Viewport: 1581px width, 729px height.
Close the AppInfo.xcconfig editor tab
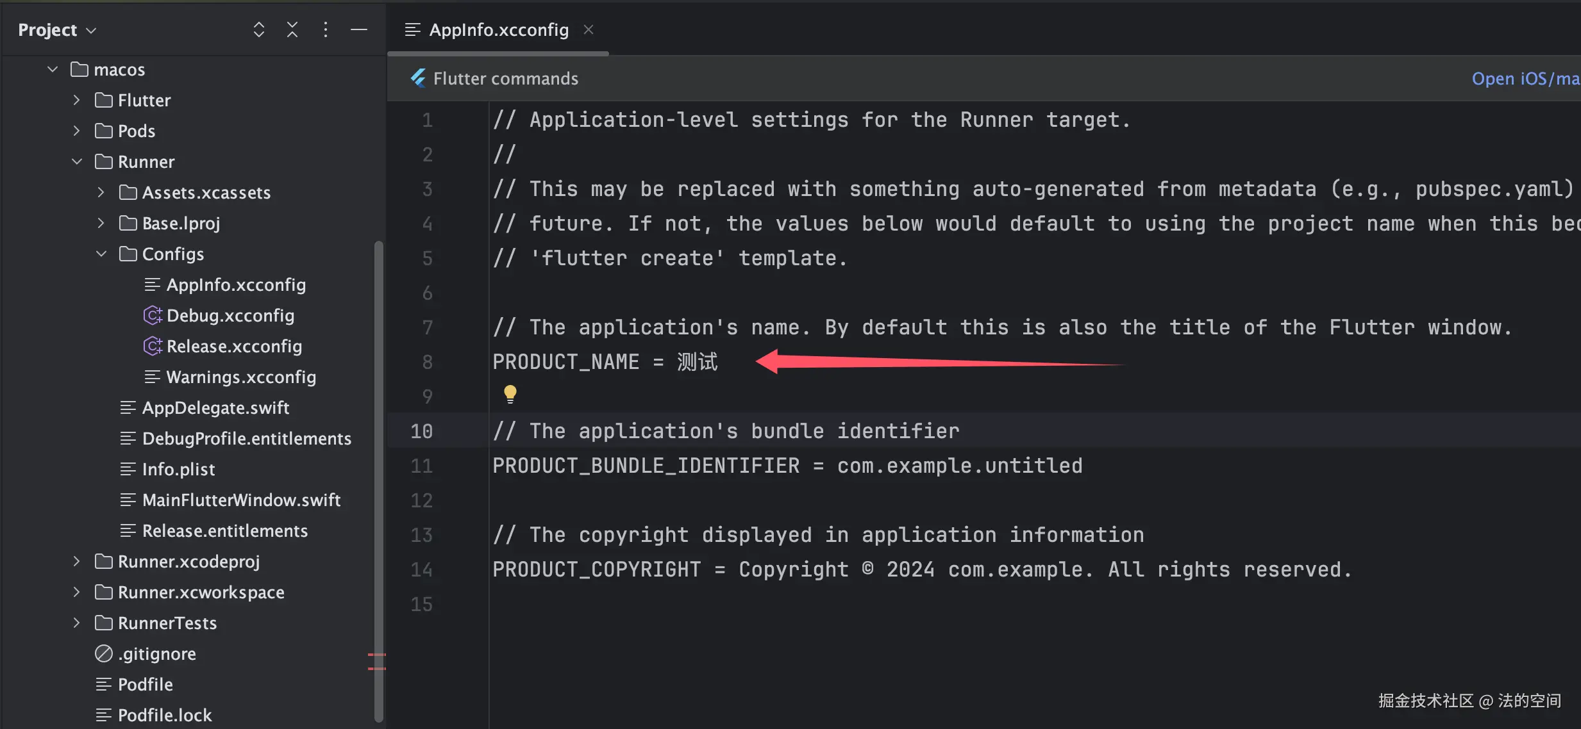click(589, 29)
